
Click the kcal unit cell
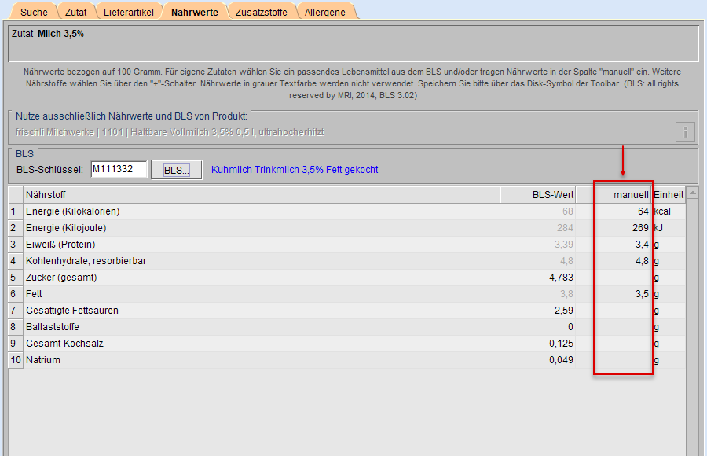click(x=669, y=211)
